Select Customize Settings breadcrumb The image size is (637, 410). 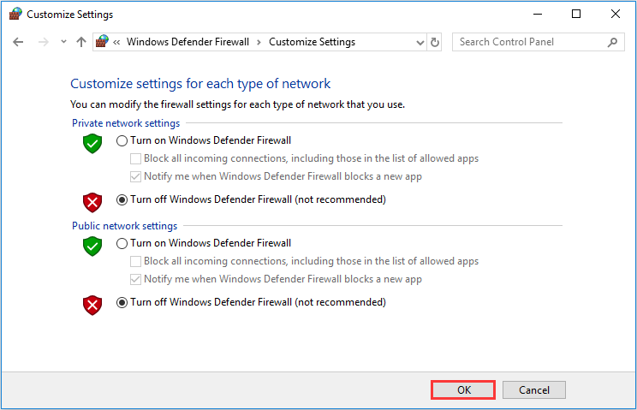point(312,42)
